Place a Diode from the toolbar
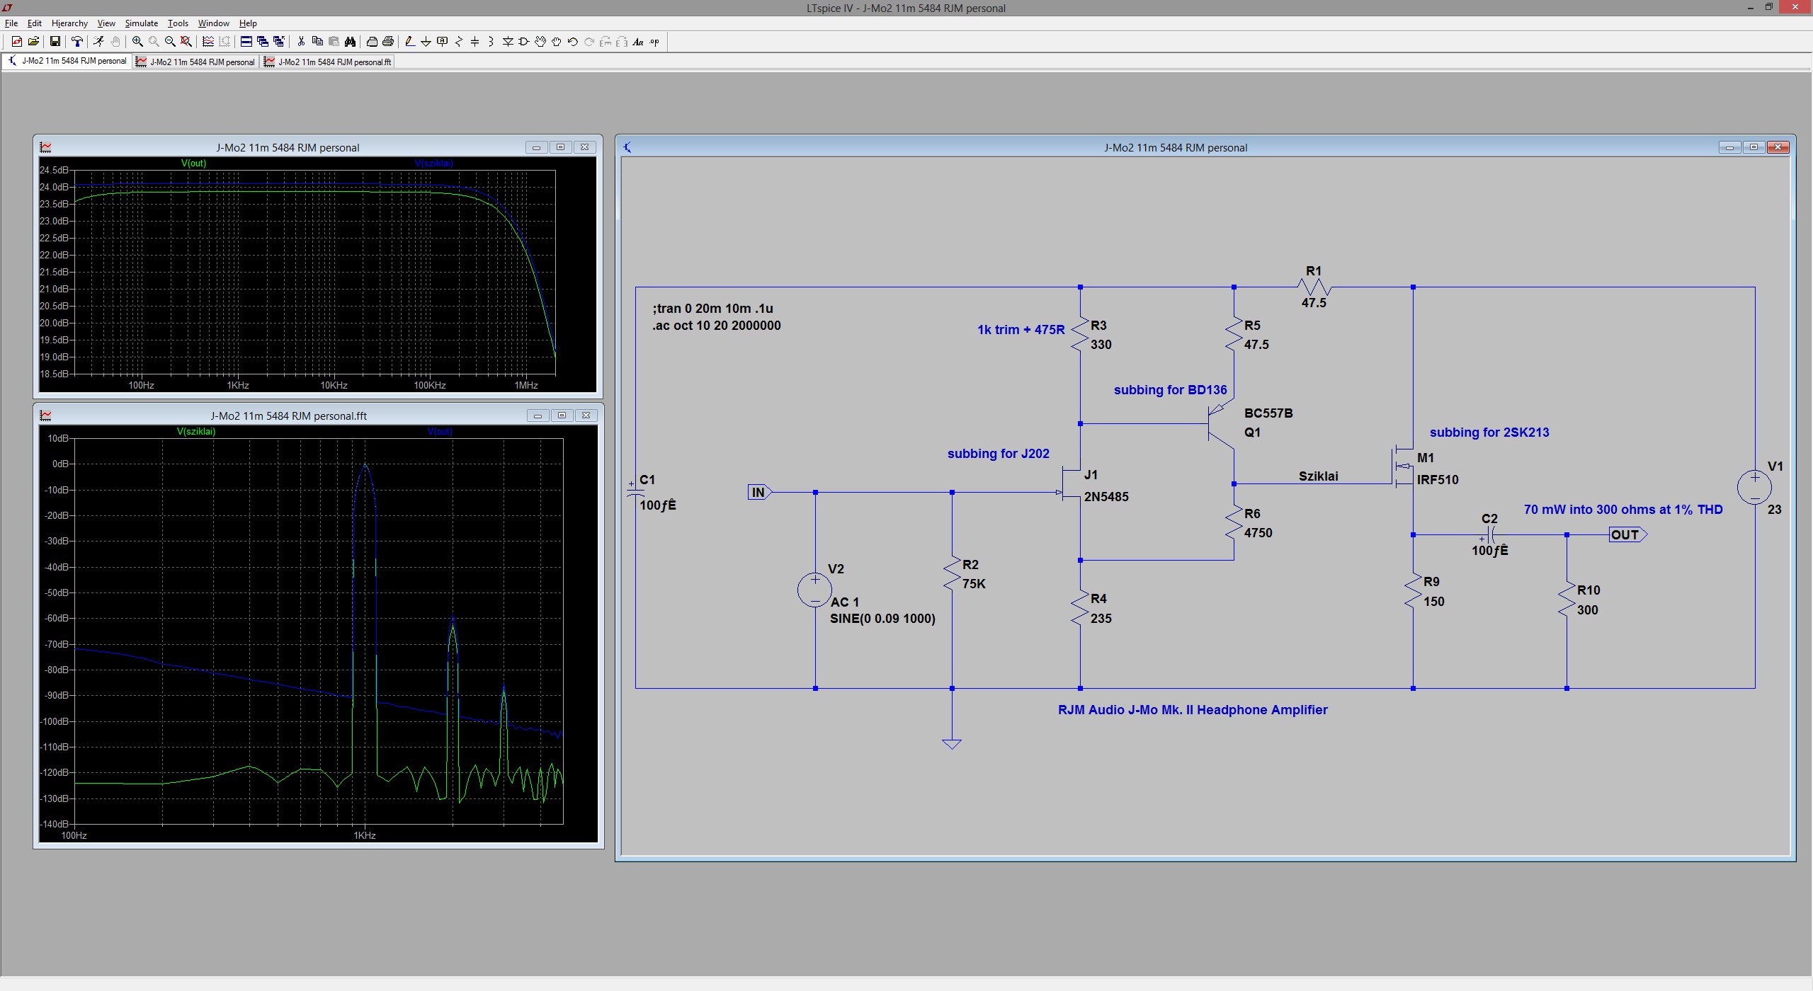Screen dimensions: 1813x991 click(x=508, y=42)
